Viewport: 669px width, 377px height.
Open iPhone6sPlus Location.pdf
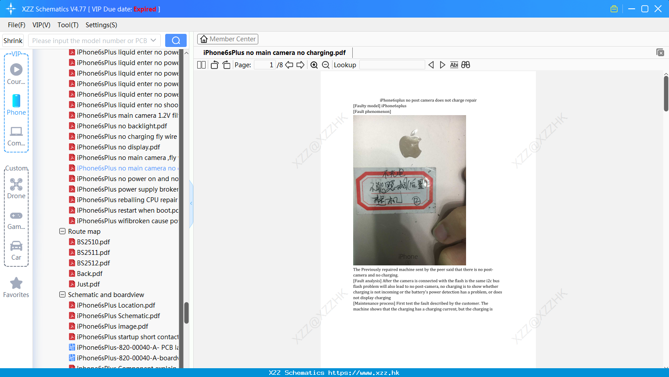pos(112,305)
